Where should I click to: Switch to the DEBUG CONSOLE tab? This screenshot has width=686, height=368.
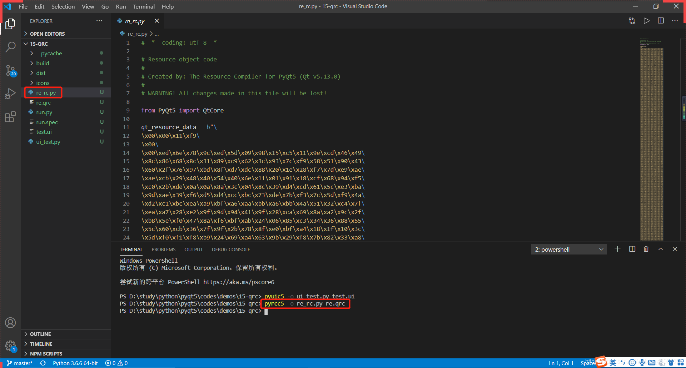[x=231, y=249]
